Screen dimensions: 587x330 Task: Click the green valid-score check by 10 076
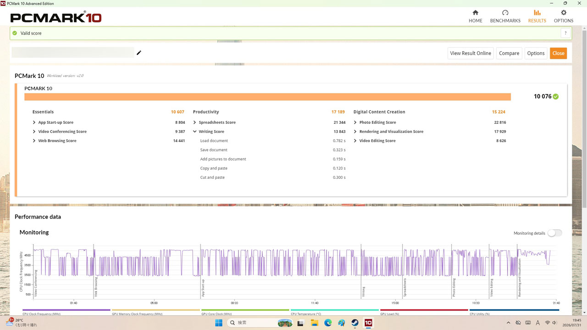pos(556,97)
